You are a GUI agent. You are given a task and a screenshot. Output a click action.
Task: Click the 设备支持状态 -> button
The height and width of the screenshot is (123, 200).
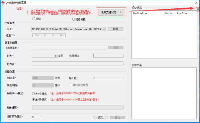pyautogui.click(x=111, y=12)
